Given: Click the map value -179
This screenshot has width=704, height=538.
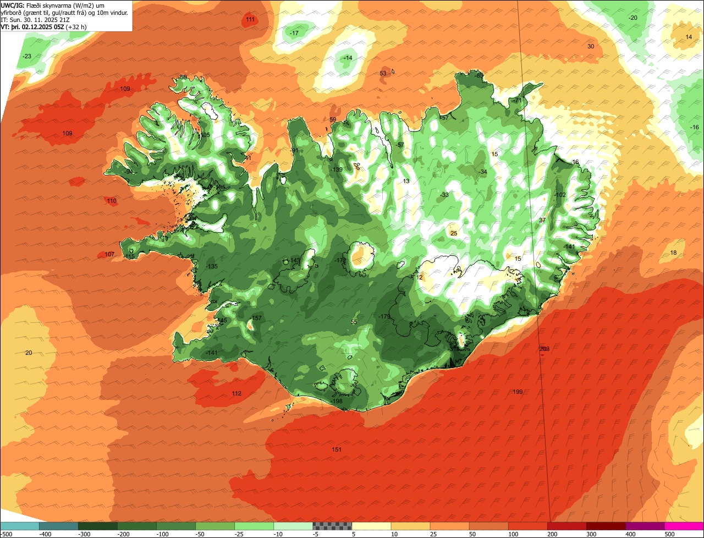Looking at the screenshot, I should coord(384,316).
